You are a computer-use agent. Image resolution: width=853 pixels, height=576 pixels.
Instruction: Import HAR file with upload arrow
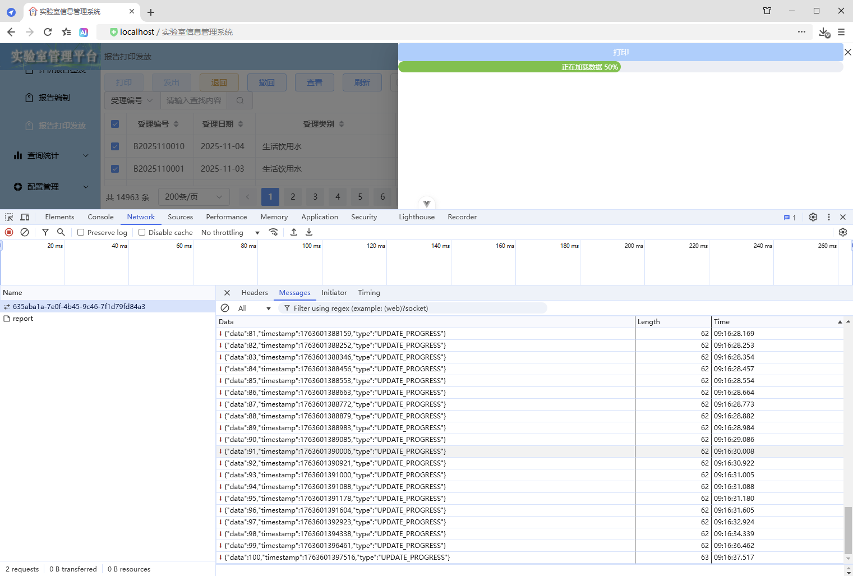294,232
